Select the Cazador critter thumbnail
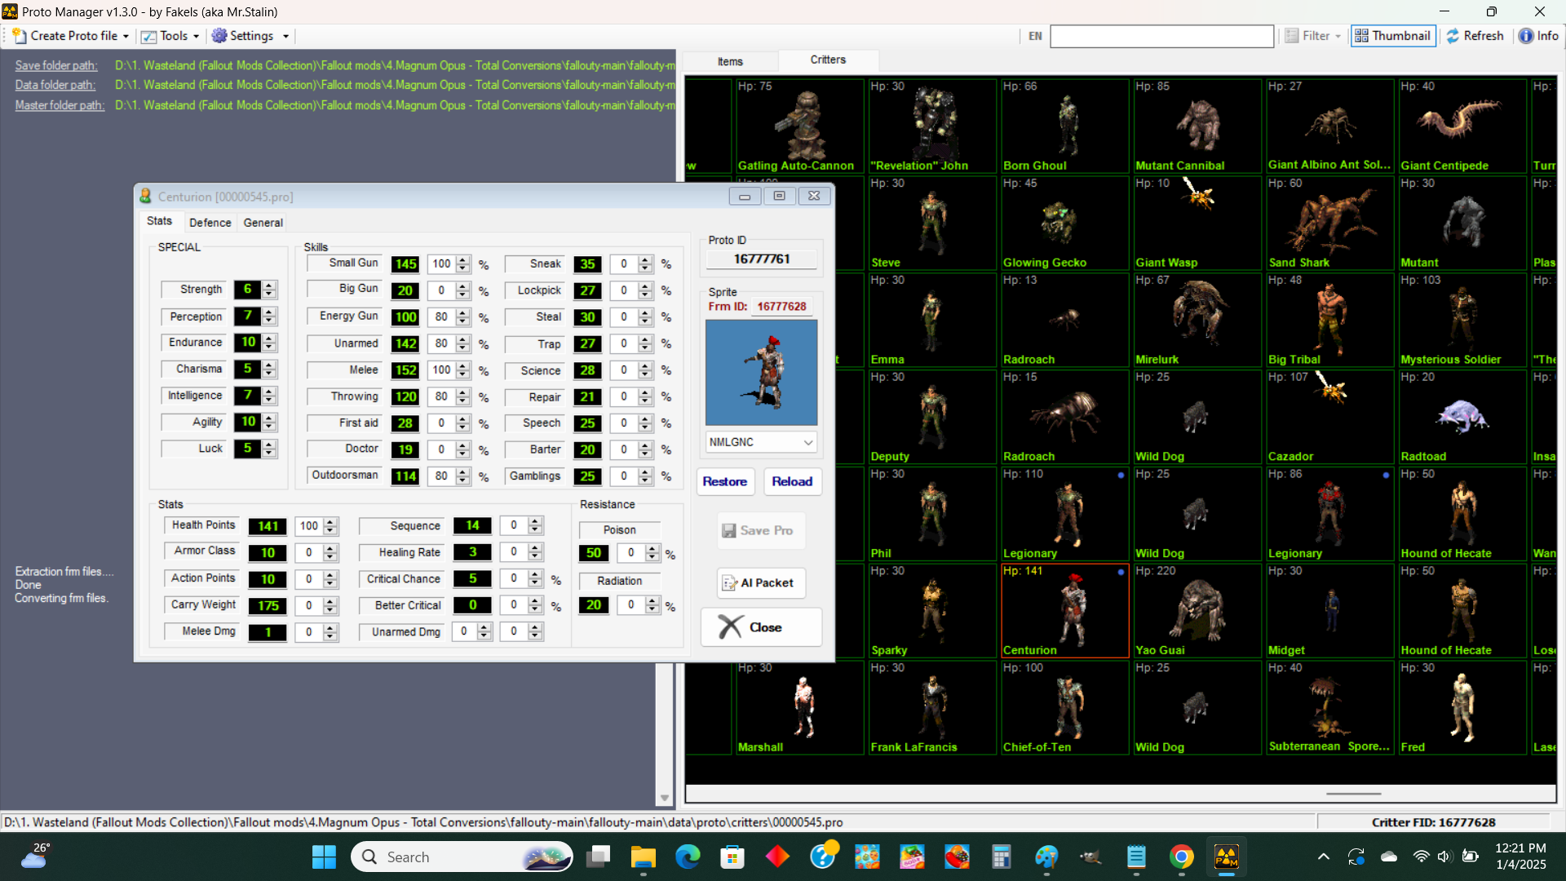Image resolution: width=1566 pixels, height=881 pixels. [x=1330, y=417]
